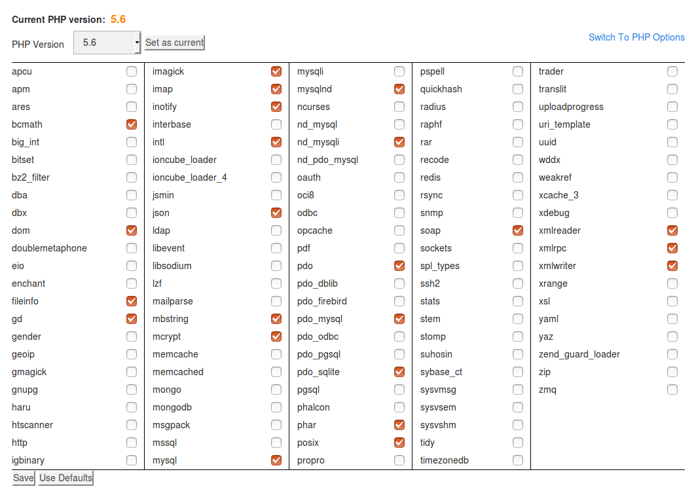Enable the memcached extension checkbox

pos(276,372)
